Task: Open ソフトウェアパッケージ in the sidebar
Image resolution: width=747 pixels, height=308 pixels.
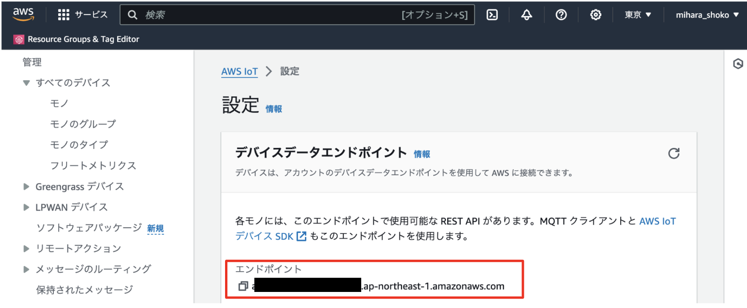Action: pos(89,228)
